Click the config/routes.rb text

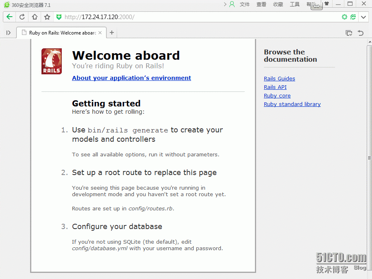point(150,209)
